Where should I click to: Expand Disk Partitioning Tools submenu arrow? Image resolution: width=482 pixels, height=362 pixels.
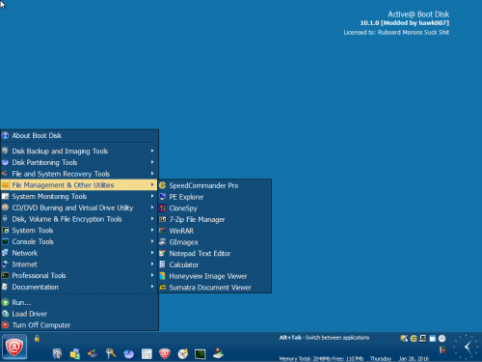[152, 162]
